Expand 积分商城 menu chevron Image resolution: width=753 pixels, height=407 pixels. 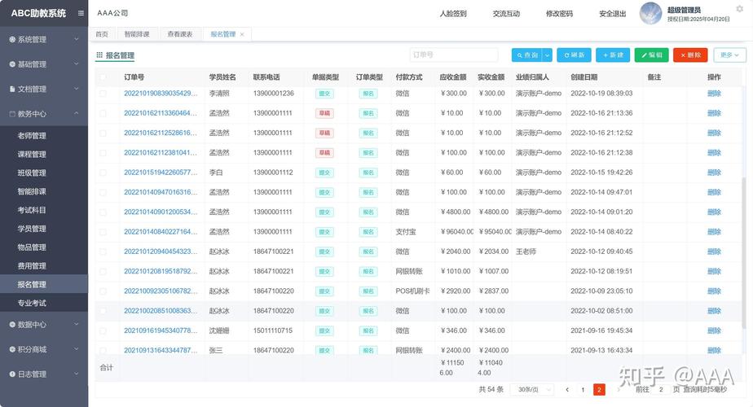pos(77,349)
